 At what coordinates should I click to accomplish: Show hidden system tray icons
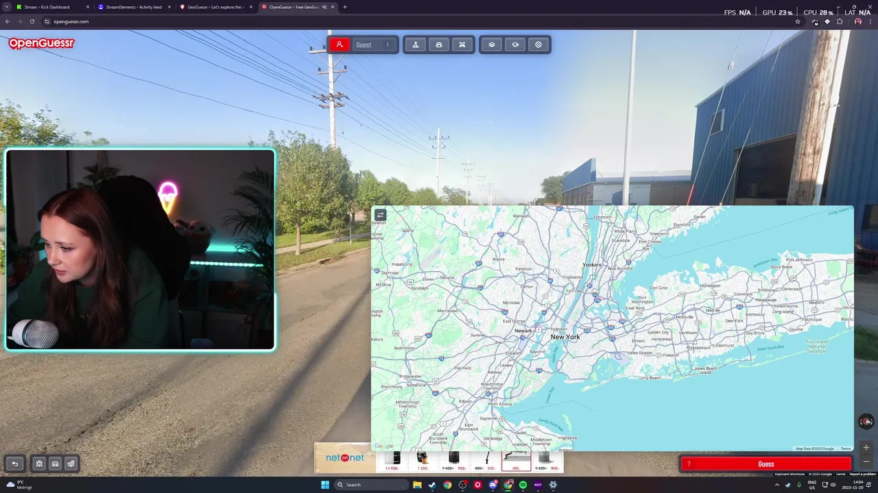777,485
